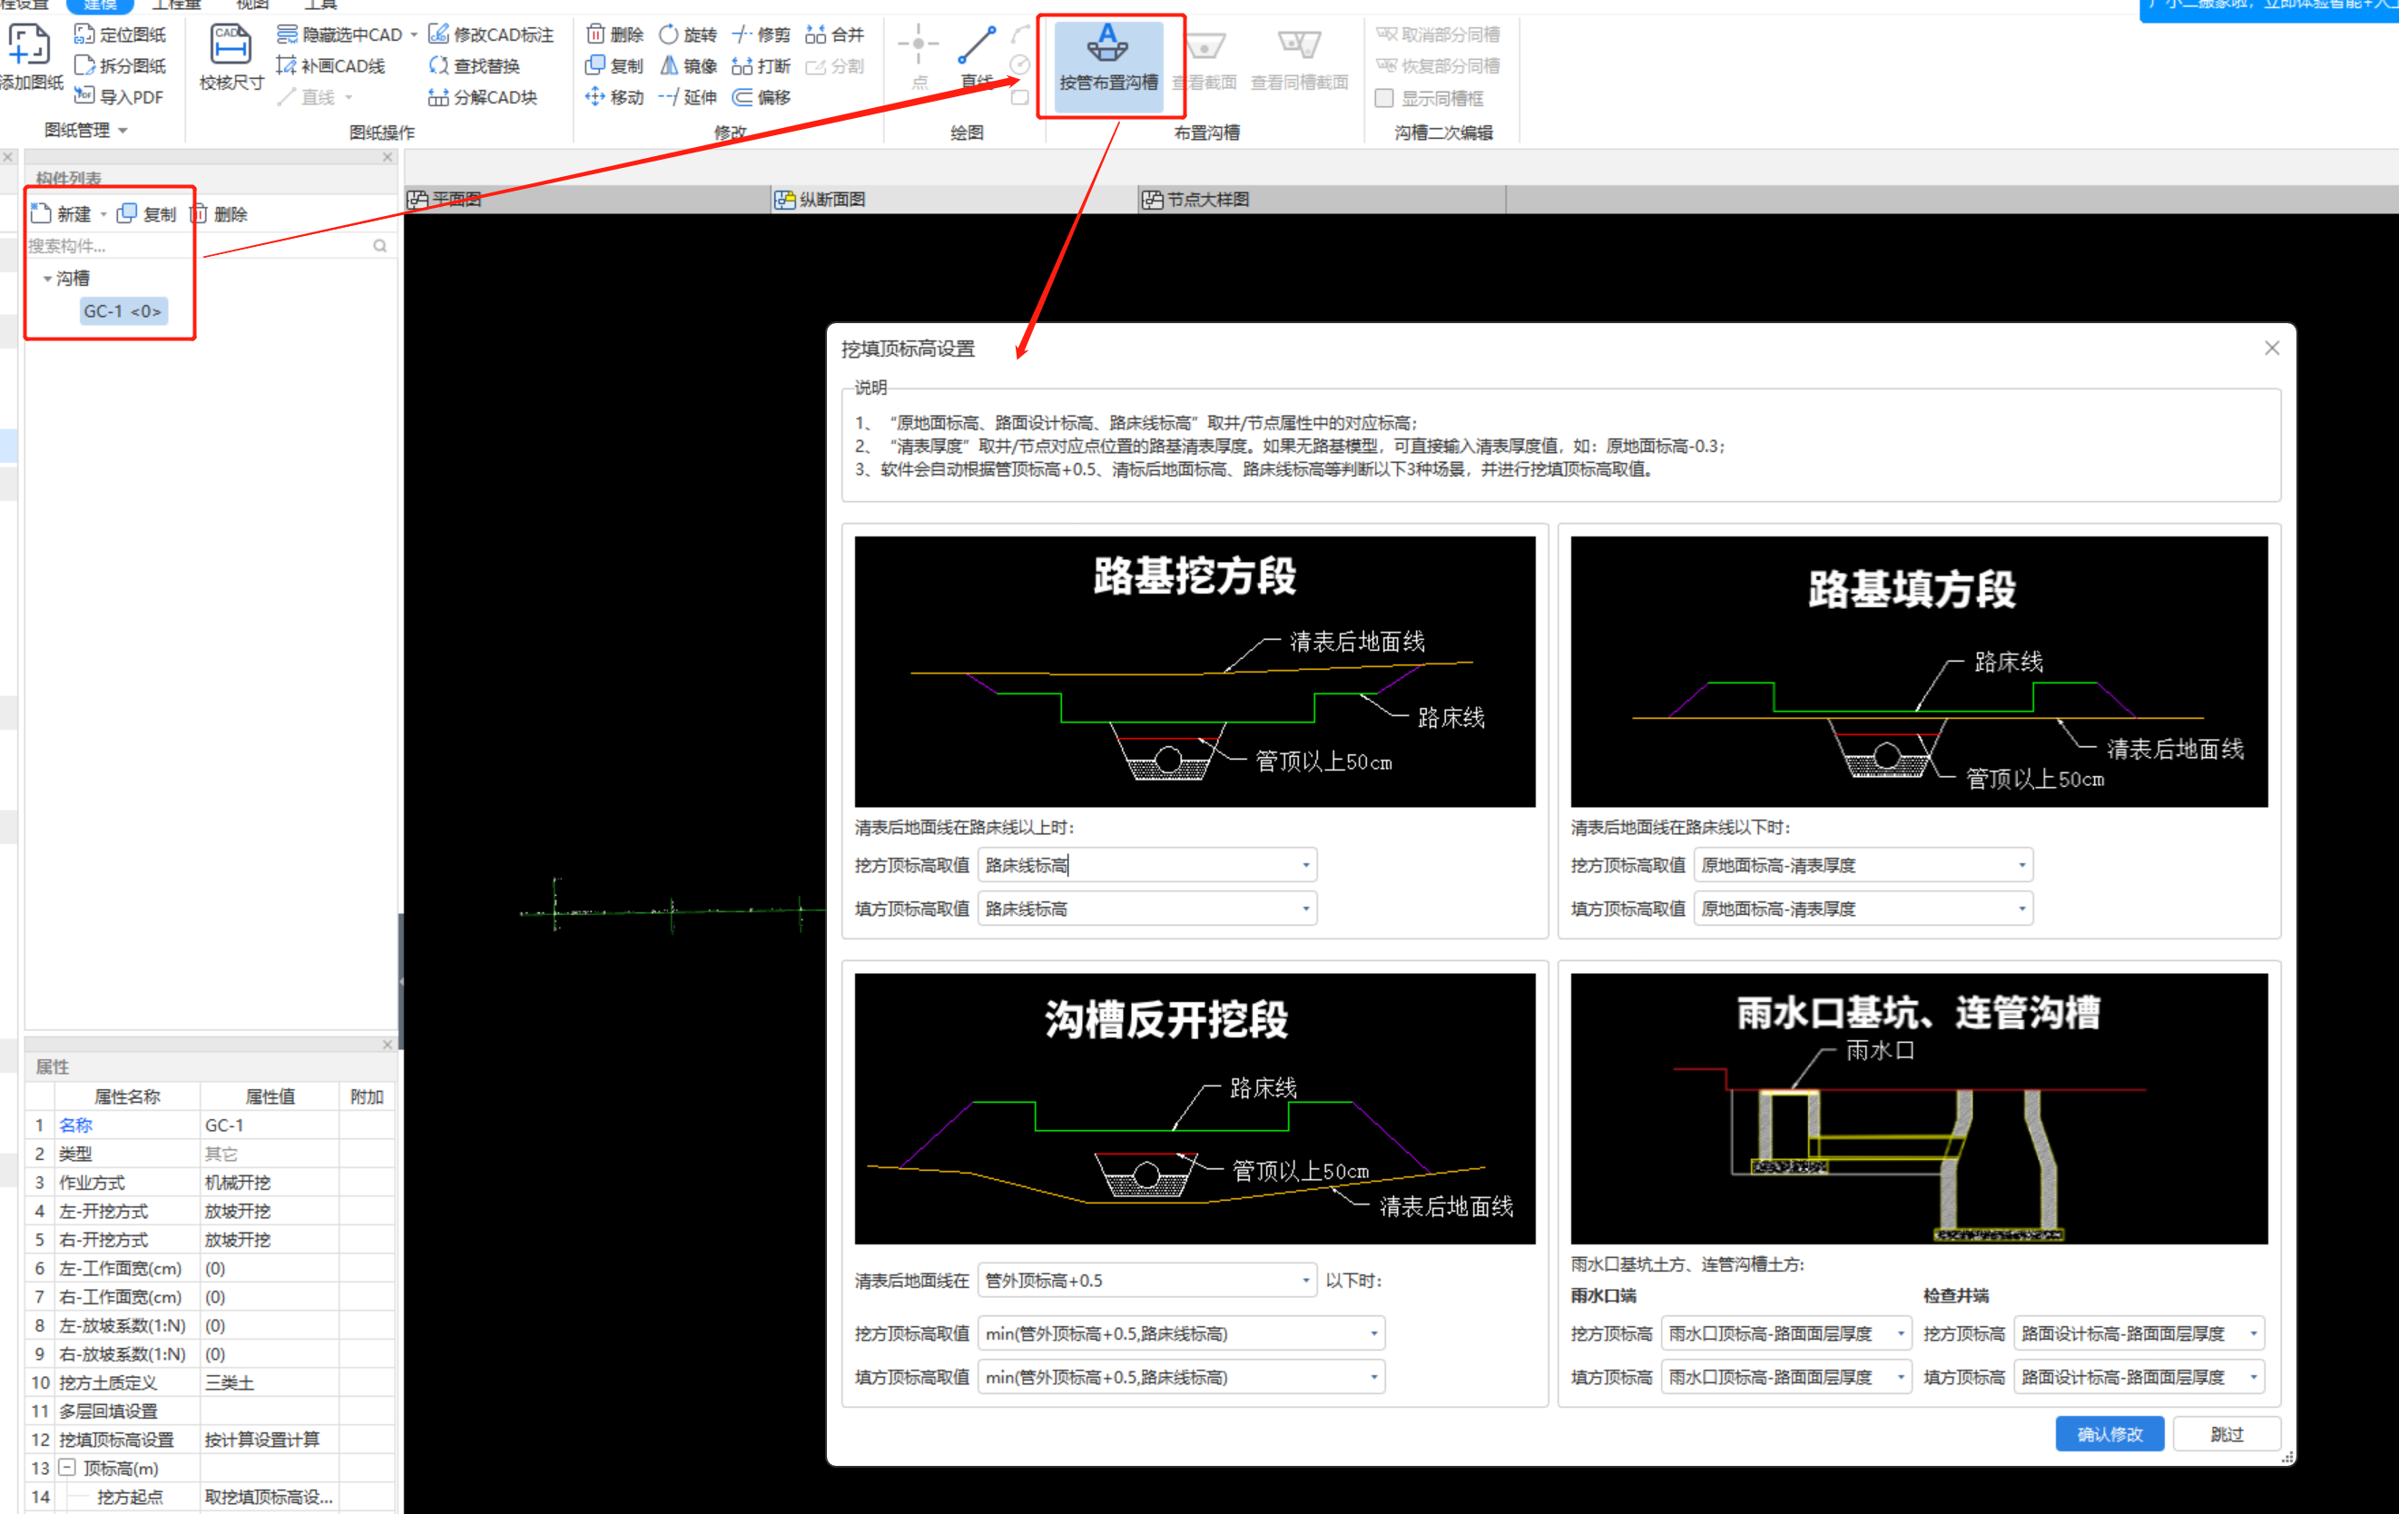Click the 确认修改 button

click(2109, 1433)
